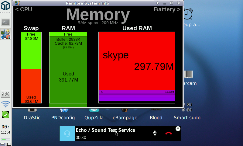
Task: Open the Wi-Fi network indicator
Action: point(5,104)
